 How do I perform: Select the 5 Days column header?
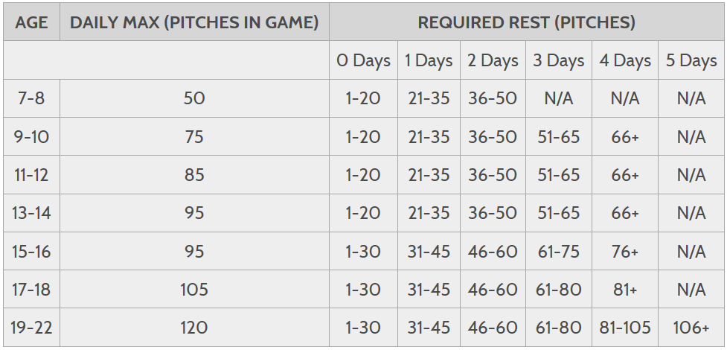coord(691,60)
